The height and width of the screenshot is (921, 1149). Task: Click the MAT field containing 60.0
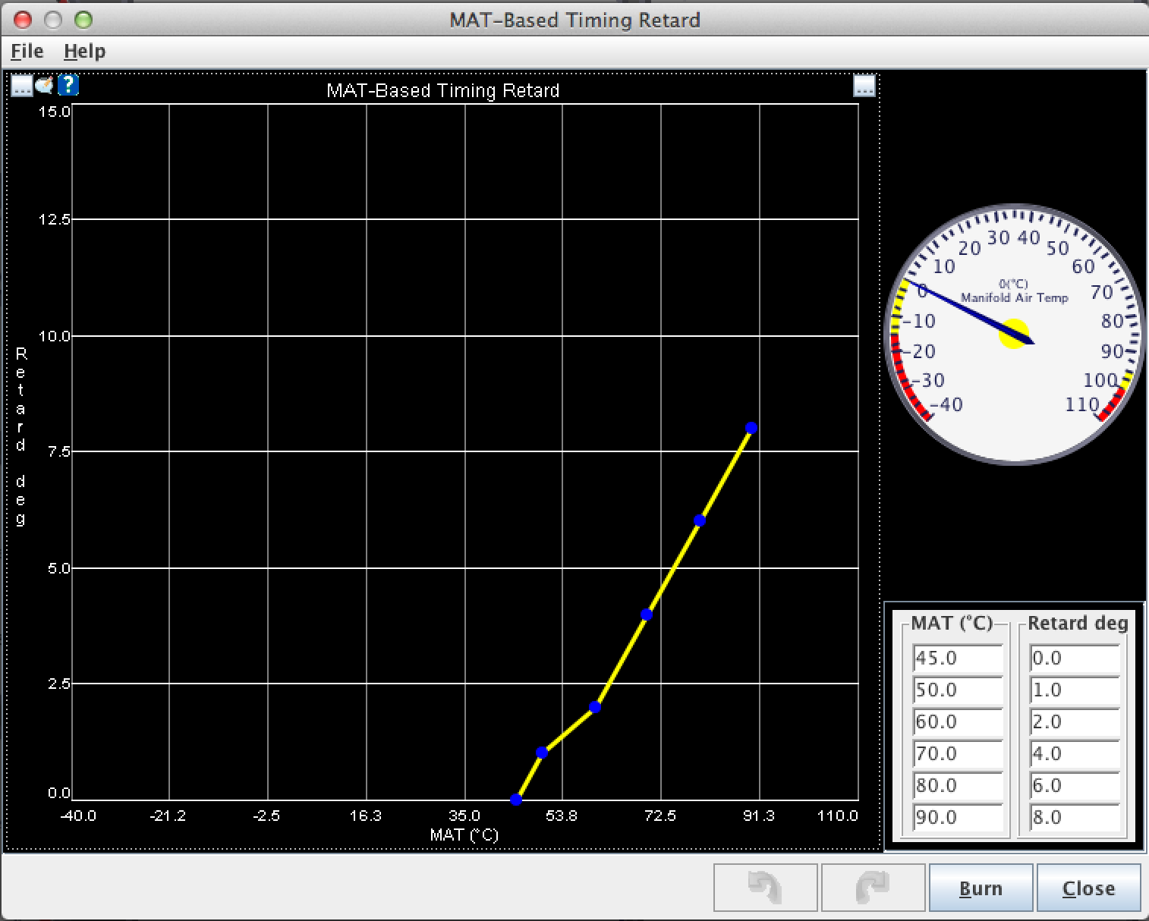pos(958,722)
